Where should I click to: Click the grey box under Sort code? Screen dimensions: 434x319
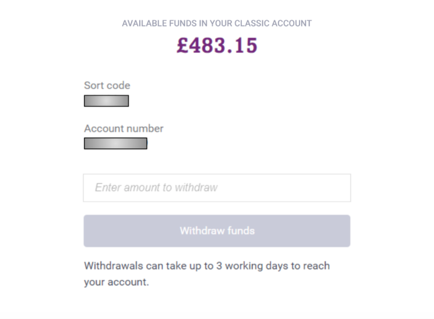click(x=107, y=101)
